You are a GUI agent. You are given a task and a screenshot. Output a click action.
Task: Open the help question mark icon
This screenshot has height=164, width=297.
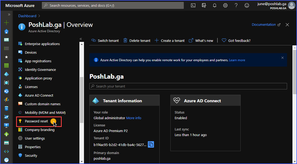tap(236, 5)
